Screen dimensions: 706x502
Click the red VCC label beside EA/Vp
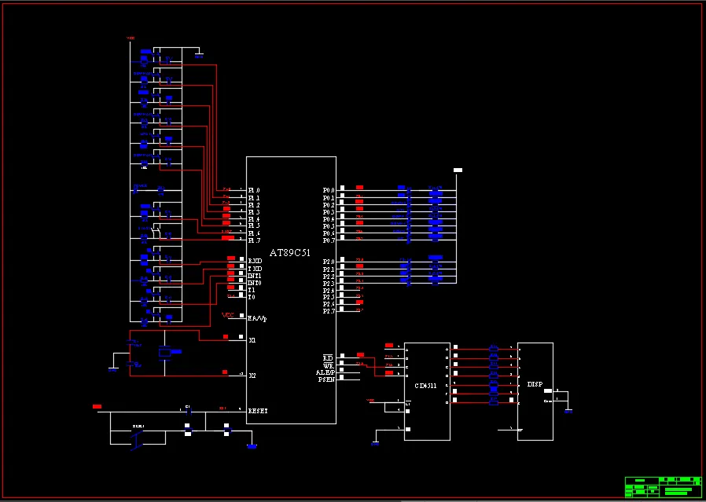click(228, 315)
